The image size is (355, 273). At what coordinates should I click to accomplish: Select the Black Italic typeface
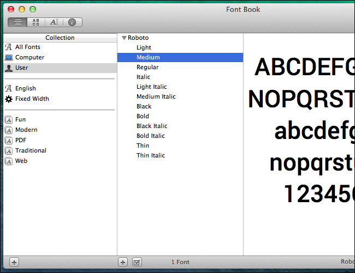[x=180, y=126]
